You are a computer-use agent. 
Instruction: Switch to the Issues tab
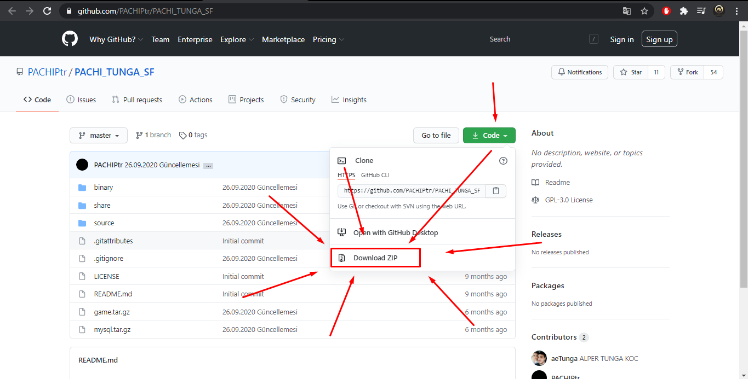[81, 100]
